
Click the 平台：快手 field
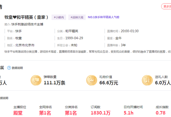(x=14, y=31)
